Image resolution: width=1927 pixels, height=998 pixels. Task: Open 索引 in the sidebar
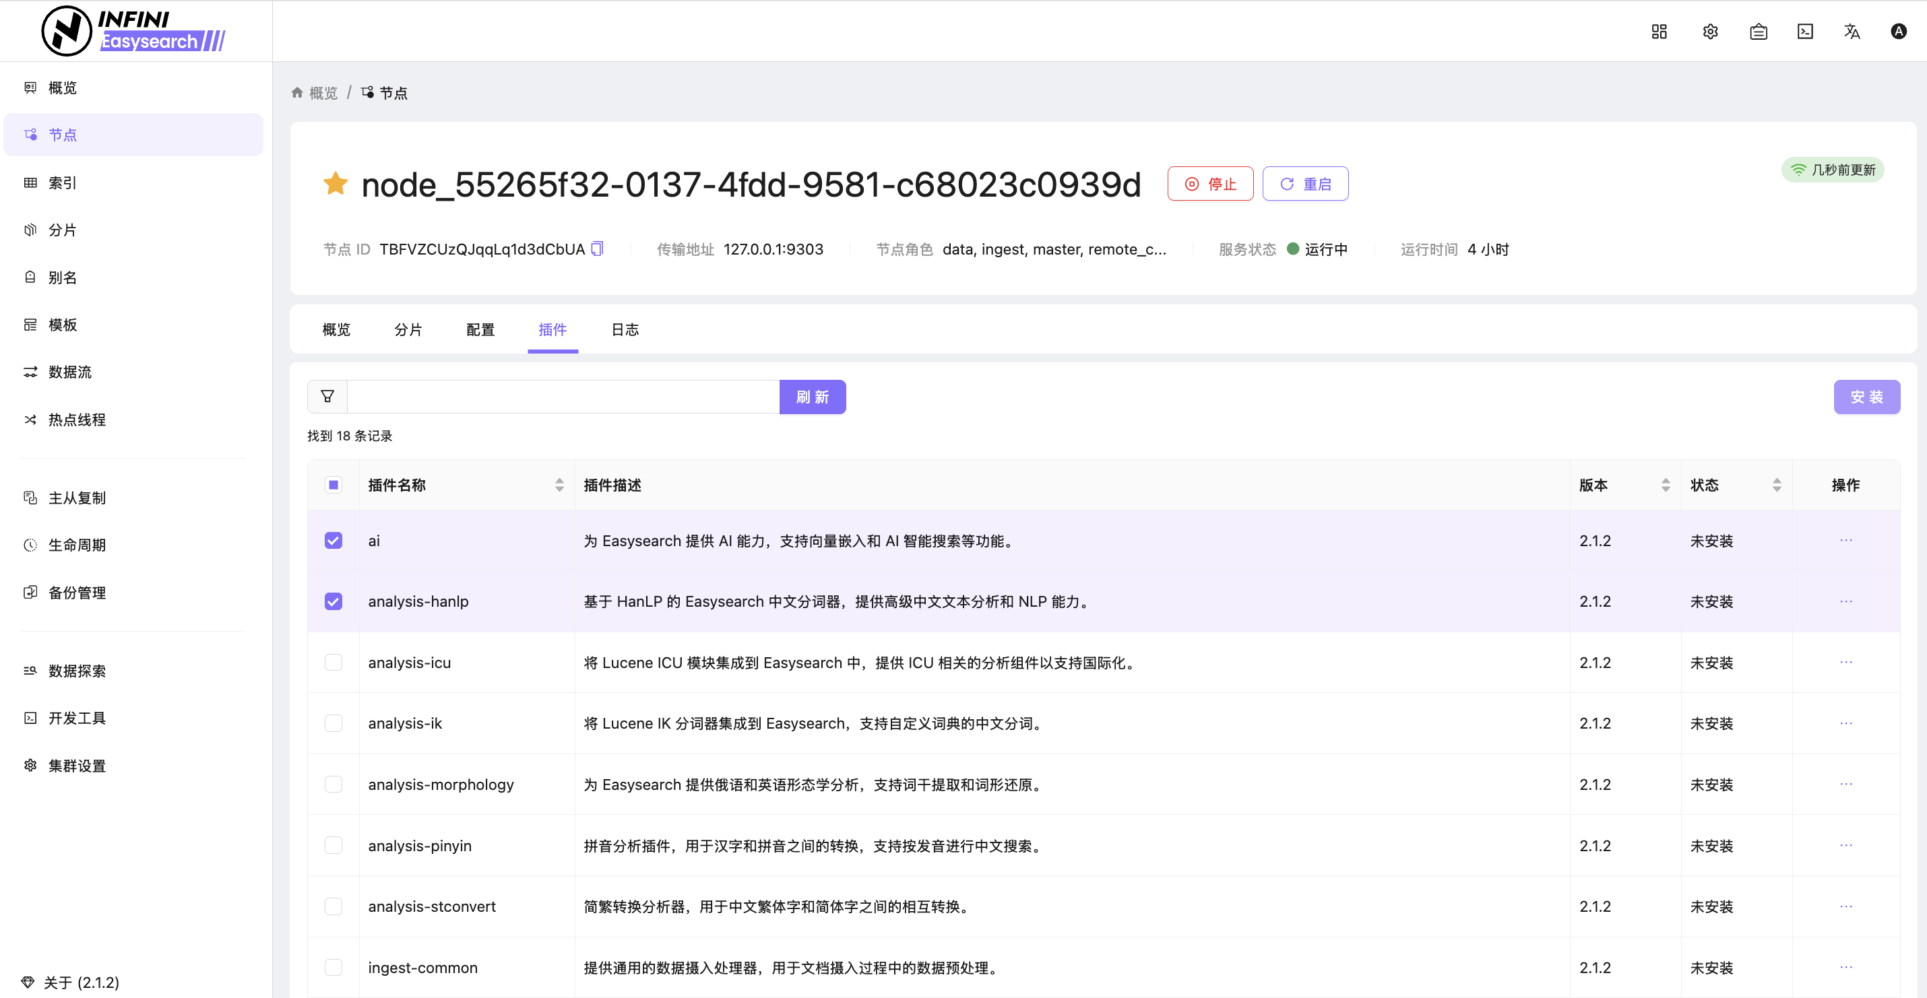[62, 183]
